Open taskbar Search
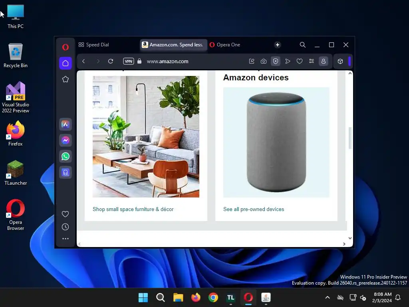The width and height of the screenshot is (409, 307). (x=161, y=297)
